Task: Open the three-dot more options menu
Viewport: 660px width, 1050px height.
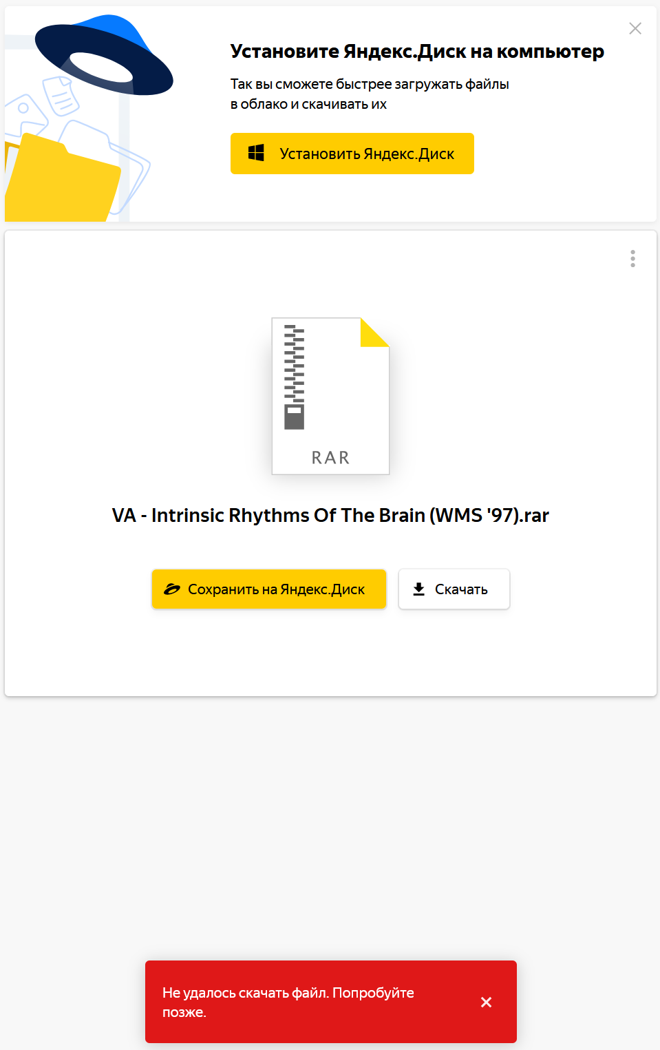Action: tap(632, 259)
